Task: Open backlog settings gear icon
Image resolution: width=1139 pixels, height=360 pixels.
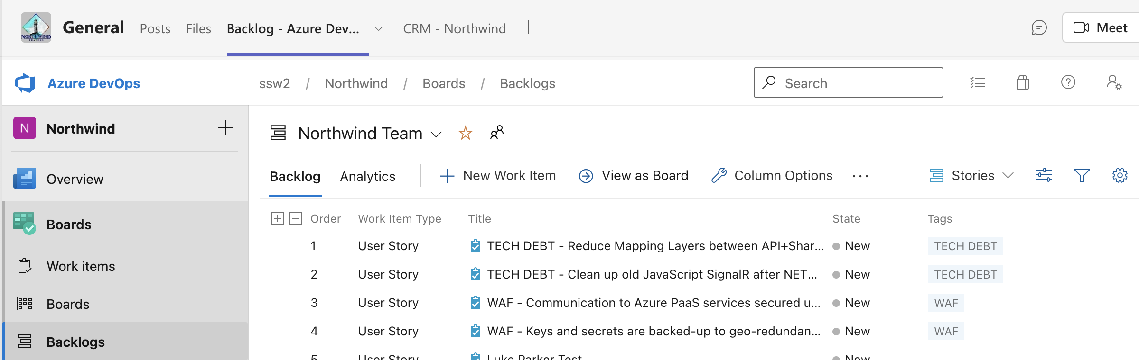Action: tap(1120, 176)
